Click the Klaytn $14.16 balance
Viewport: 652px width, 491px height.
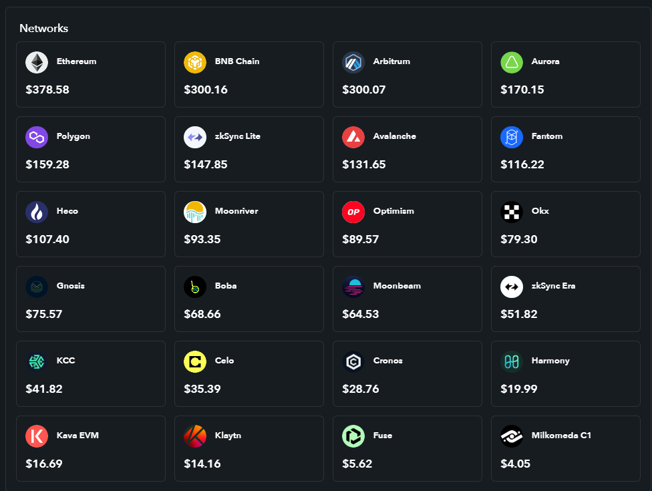tap(202, 464)
